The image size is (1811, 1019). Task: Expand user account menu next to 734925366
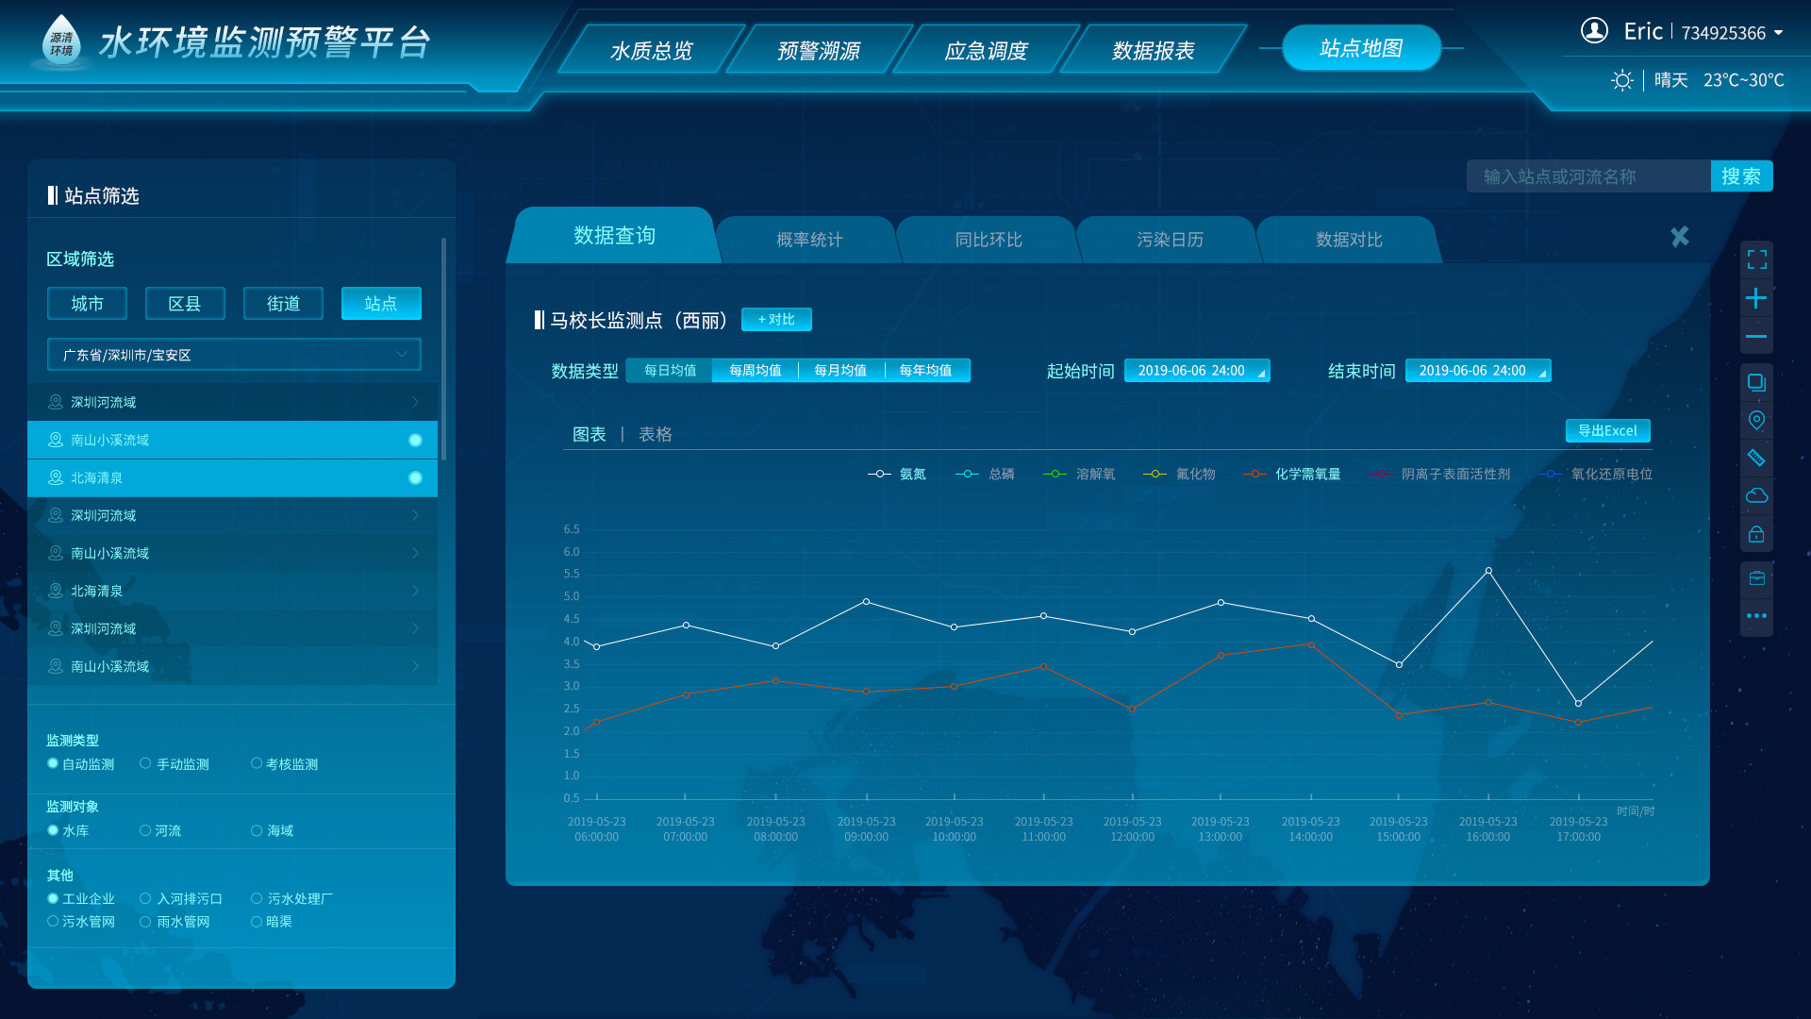tap(1778, 33)
